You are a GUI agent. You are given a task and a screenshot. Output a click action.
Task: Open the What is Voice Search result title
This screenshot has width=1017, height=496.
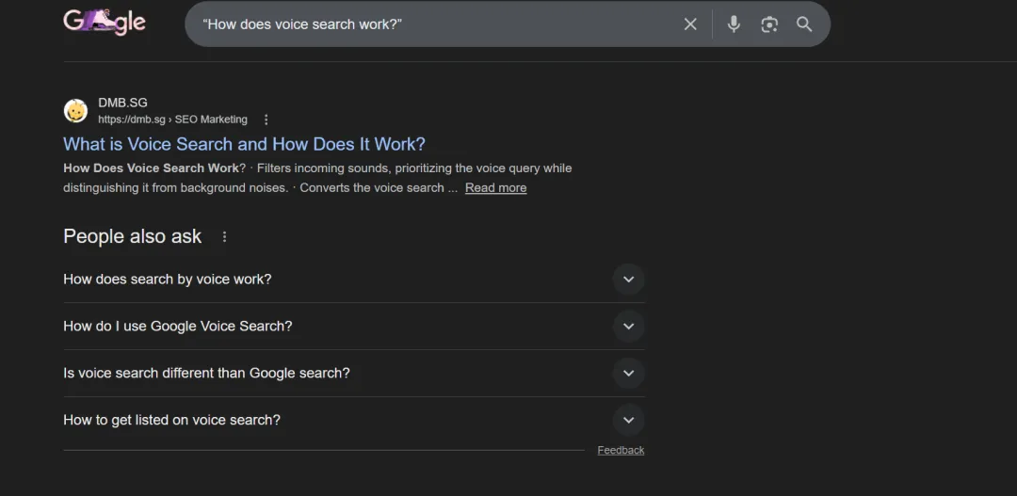pos(244,143)
